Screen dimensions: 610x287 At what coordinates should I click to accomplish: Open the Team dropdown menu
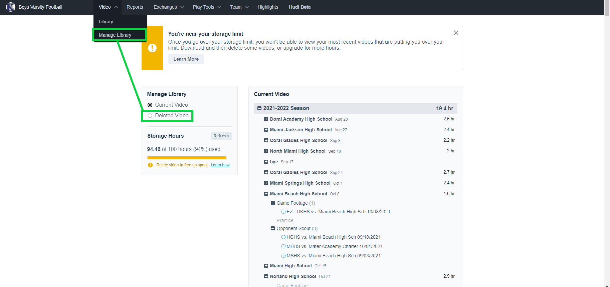[239, 7]
